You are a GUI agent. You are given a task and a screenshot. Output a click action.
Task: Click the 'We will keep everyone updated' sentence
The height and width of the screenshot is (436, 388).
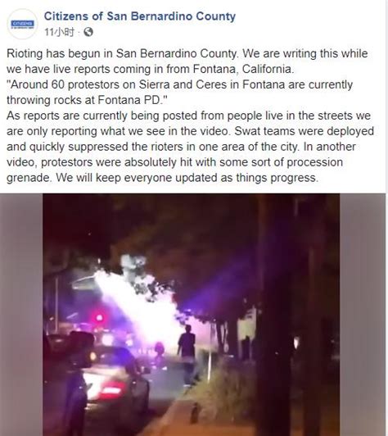click(x=187, y=178)
